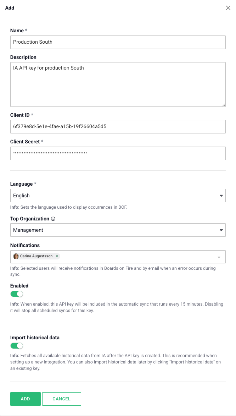Close the Add dialog with X icon
The height and width of the screenshot is (416, 236).
(x=228, y=8)
